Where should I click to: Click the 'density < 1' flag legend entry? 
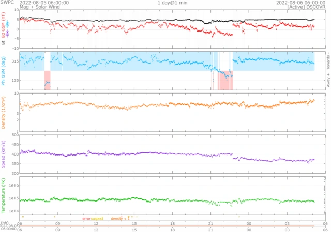coord(120,219)
